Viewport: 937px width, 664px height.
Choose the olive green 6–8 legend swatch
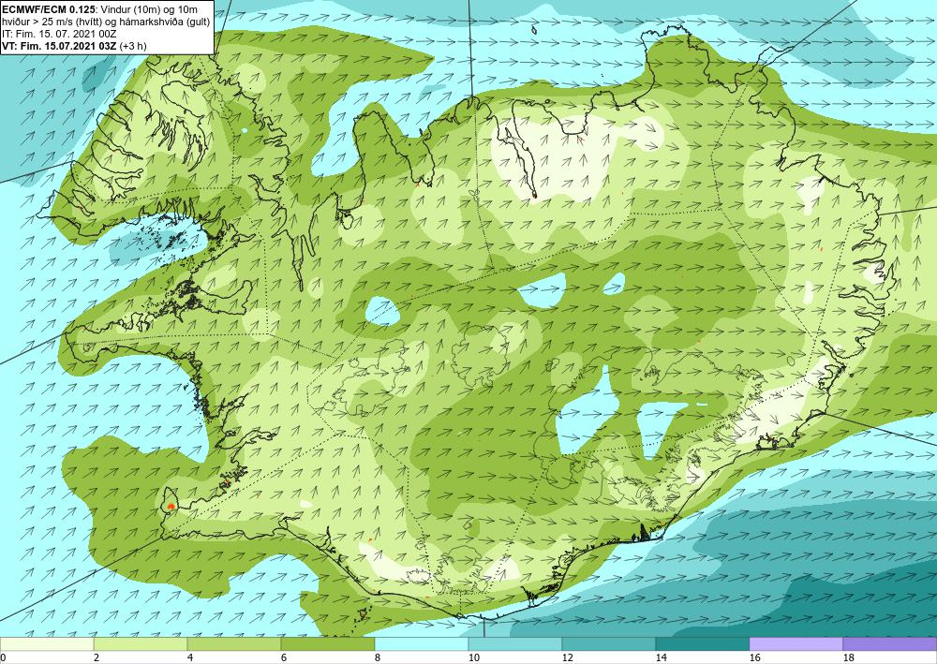tap(328, 644)
